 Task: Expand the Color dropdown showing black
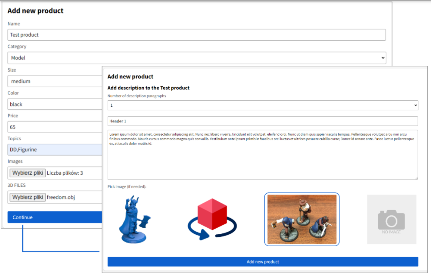click(x=54, y=104)
